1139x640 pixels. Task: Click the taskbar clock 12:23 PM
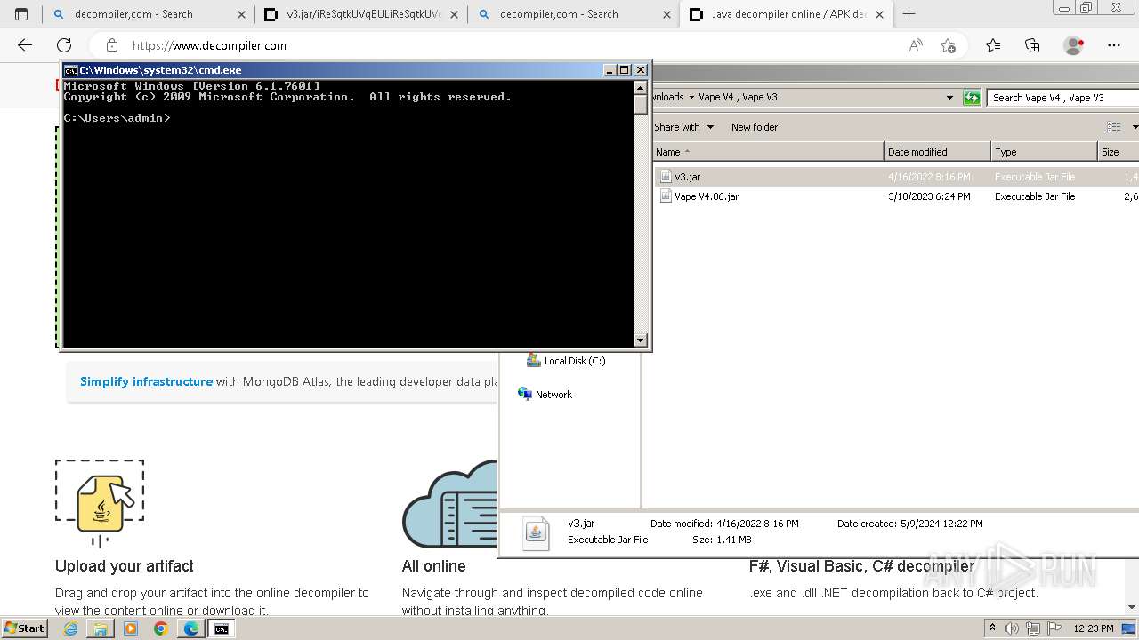pyautogui.click(x=1094, y=628)
